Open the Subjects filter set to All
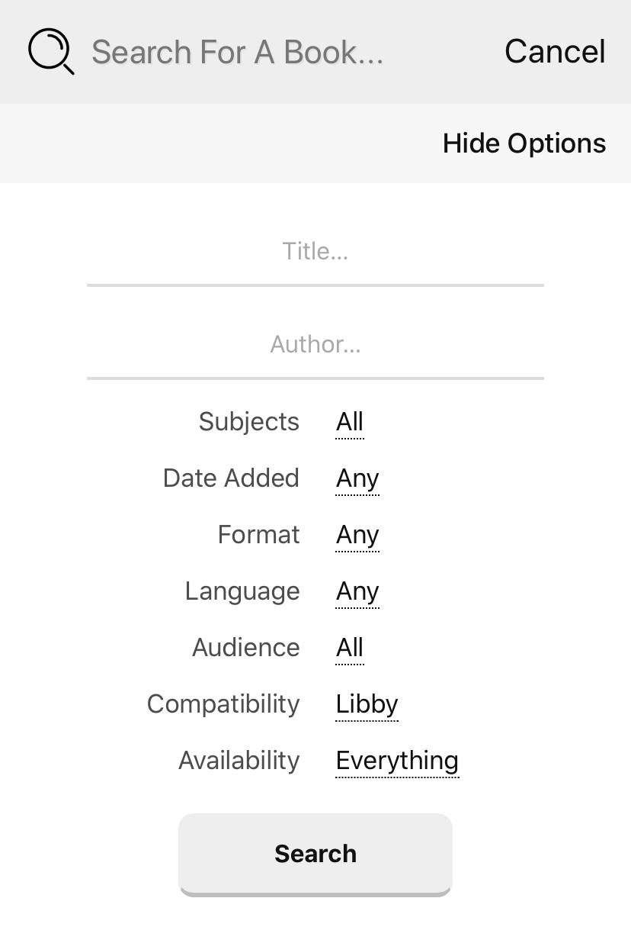This screenshot has height=940, width=631. [350, 422]
